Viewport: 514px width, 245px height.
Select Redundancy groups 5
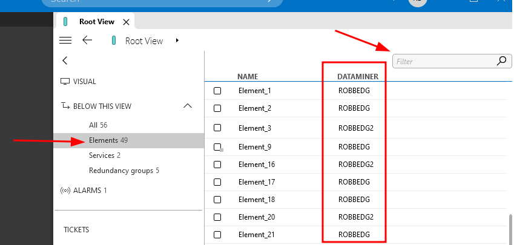pos(124,171)
